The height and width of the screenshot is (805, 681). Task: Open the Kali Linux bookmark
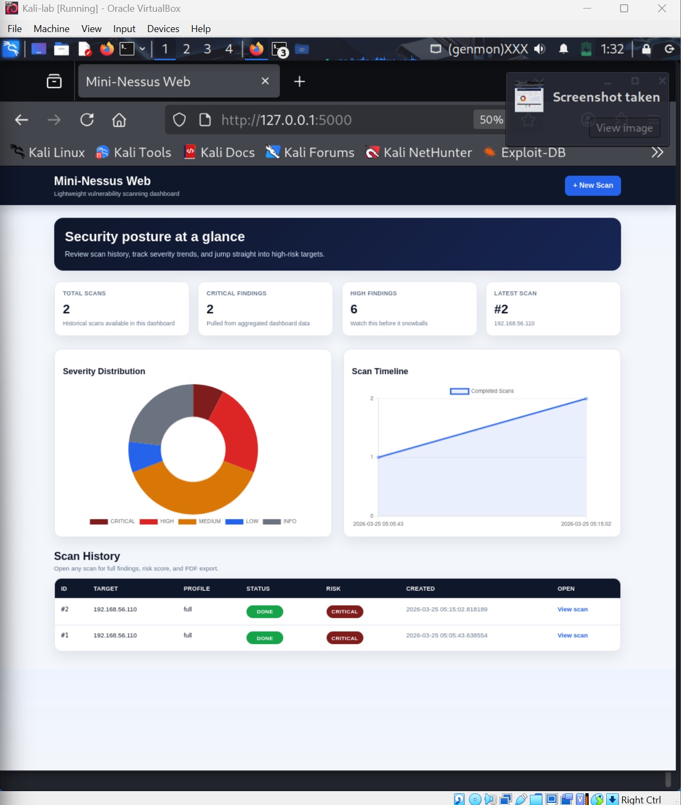point(48,152)
